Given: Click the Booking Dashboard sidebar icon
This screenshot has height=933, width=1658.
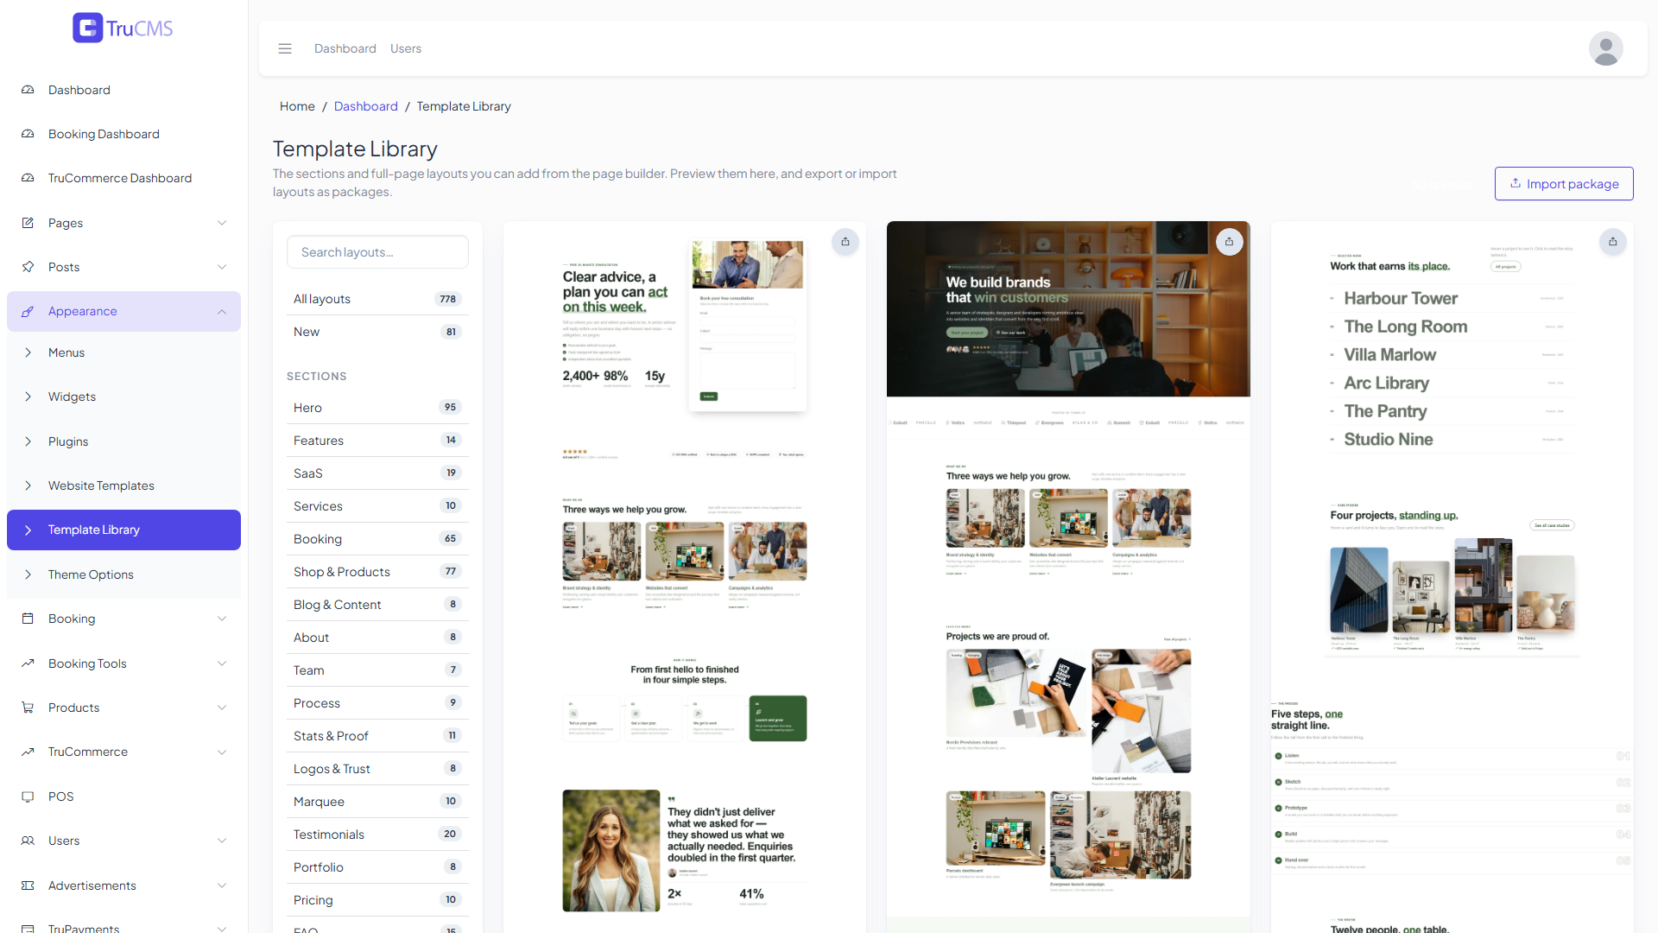Looking at the screenshot, I should pyautogui.click(x=28, y=134).
